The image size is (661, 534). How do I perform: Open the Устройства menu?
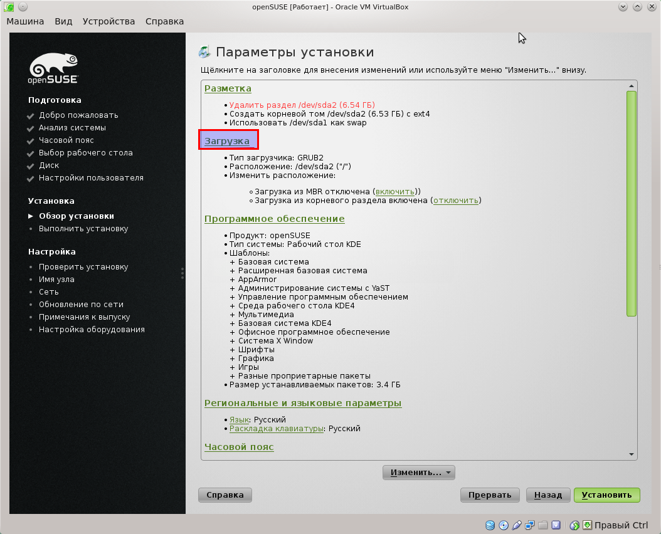click(108, 21)
